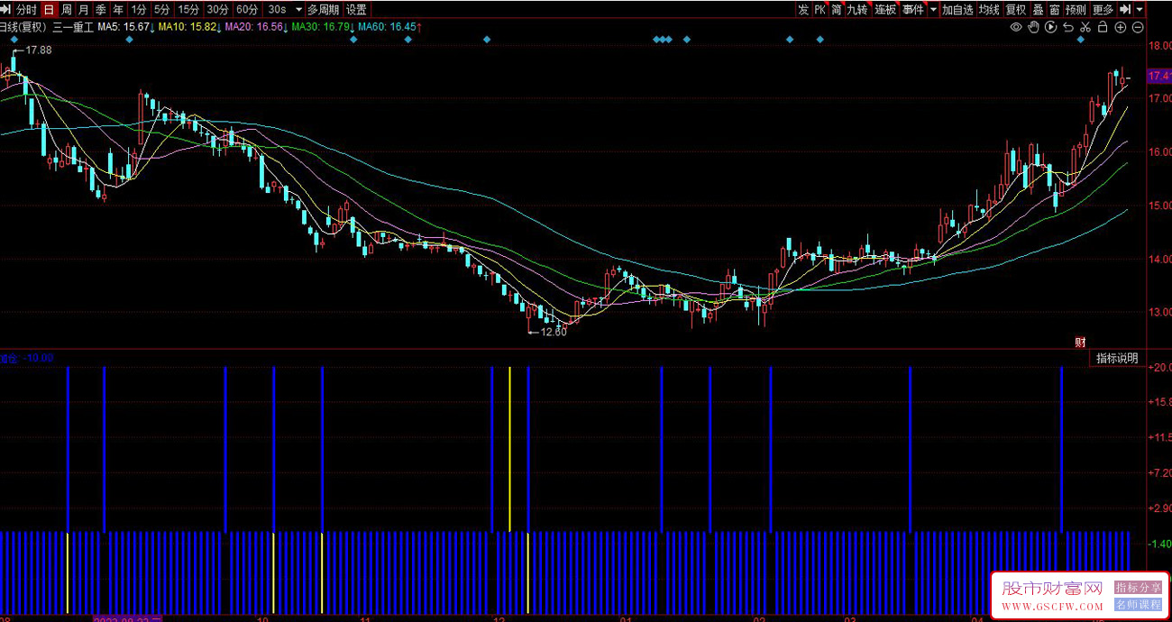This screenshot has height=622, width=1172.
Task: Select the scissors cut tool icon
Action: click(1085, 27)
